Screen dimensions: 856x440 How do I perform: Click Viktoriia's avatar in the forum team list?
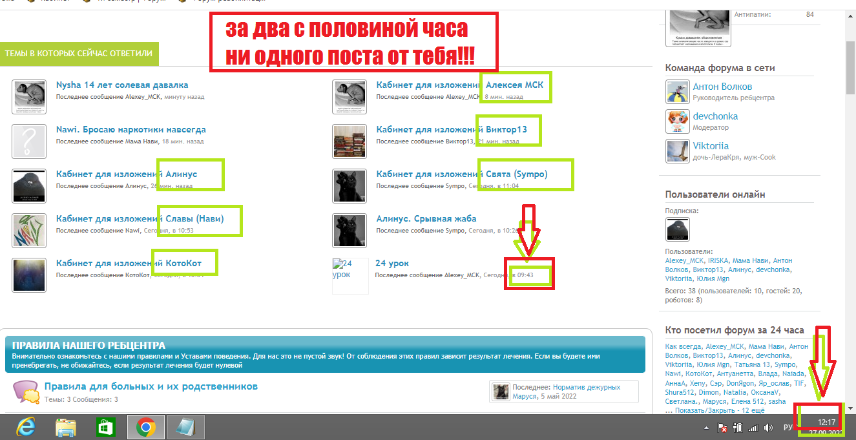678,151
